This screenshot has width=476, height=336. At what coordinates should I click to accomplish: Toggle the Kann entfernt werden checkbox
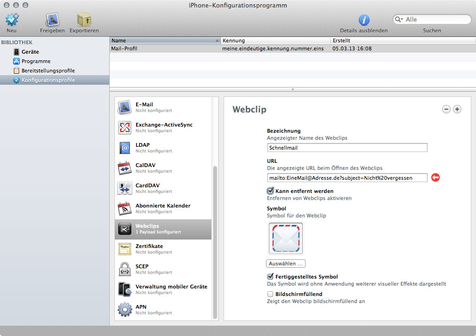[270, 191]
